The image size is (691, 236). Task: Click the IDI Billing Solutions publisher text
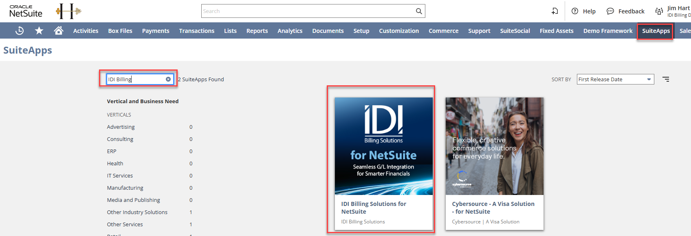(x=363, y=222)
